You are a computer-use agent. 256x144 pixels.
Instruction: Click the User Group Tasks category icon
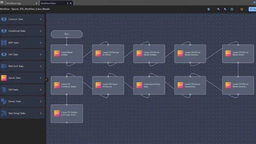[4, 113]
